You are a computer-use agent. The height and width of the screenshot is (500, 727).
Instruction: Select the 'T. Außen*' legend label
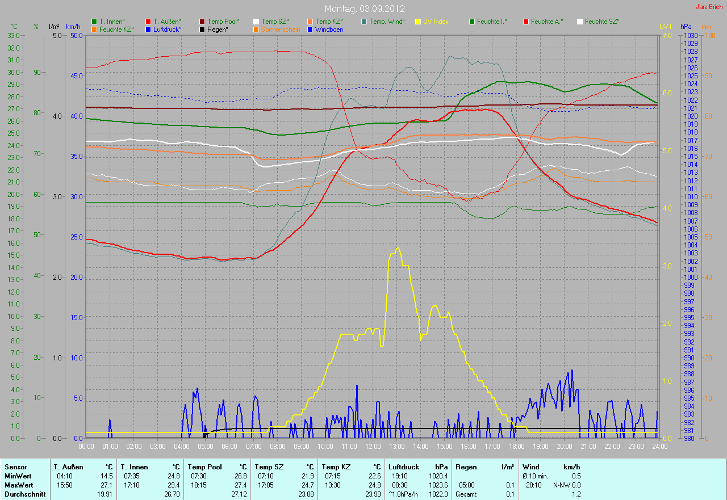[167, 22]
